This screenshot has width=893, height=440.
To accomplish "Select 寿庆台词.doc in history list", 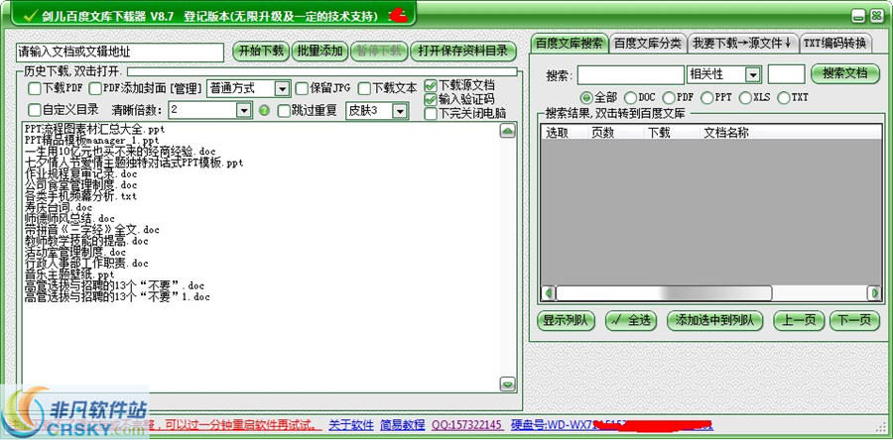I will coord(59,207).
